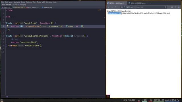Click the line 10 number in gutter
The image size is (182, 102).
3,26
